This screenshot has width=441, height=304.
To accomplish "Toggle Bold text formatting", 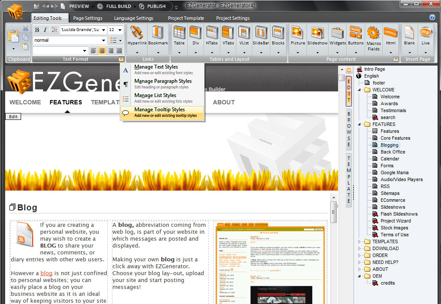I will (37, 30).
